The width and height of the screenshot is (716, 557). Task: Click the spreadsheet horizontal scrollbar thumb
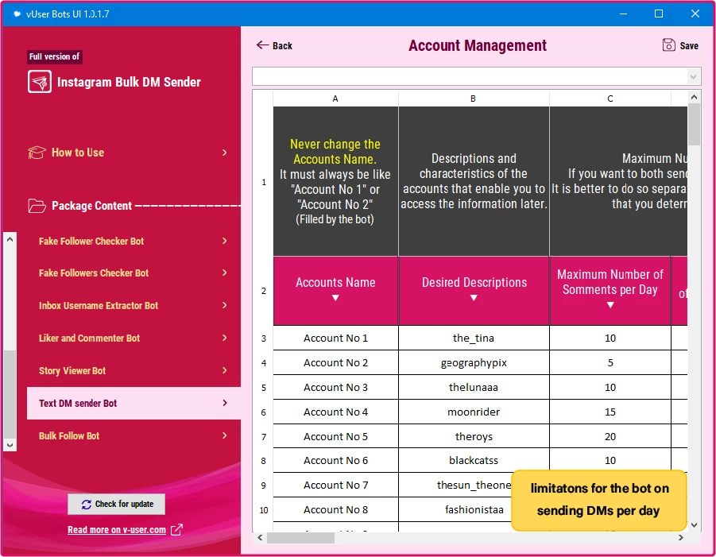point(300,538)
